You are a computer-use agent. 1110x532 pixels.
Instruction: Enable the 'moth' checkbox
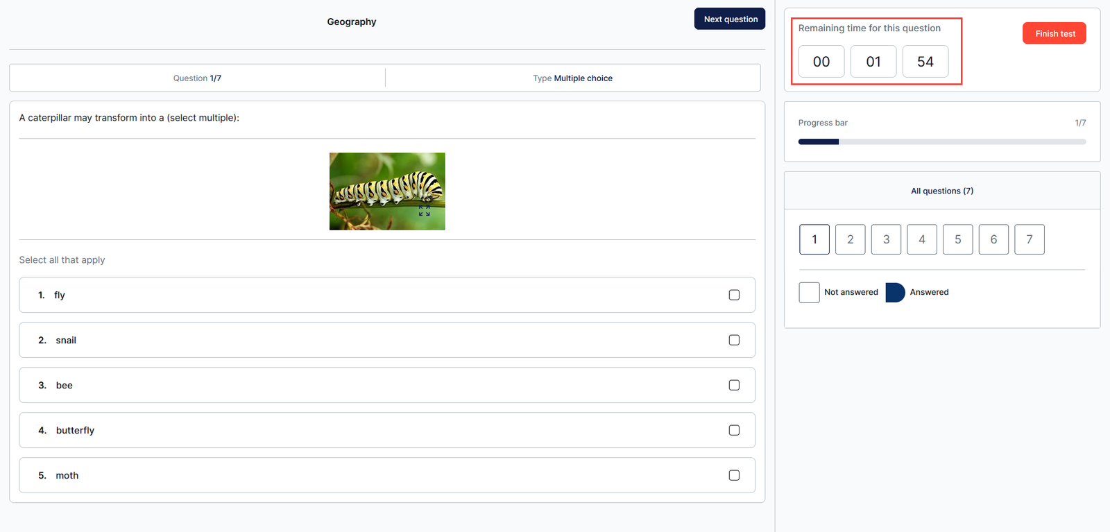(734, 475)
